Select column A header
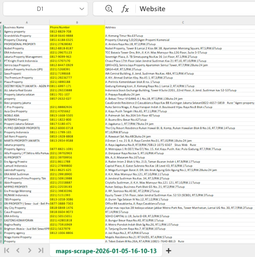Screen dimensions: 255x257 pyautogui.click(x=27, y=22)
